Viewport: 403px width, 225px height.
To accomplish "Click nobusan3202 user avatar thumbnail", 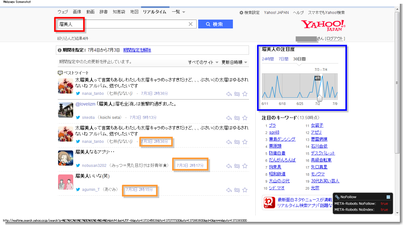I will [x=66, y=158].
